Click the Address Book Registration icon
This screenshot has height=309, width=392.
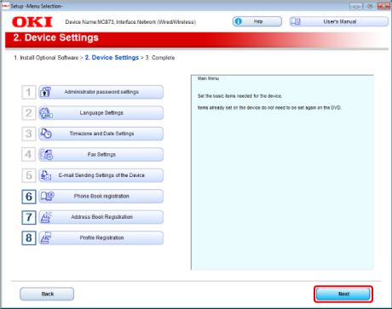pyautogui.click(x=46, y=217)
